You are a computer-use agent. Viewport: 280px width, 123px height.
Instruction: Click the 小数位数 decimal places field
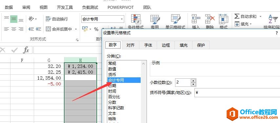point(183,83)
